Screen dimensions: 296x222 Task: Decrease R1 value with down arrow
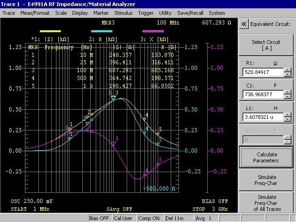[x=288, y=74]
